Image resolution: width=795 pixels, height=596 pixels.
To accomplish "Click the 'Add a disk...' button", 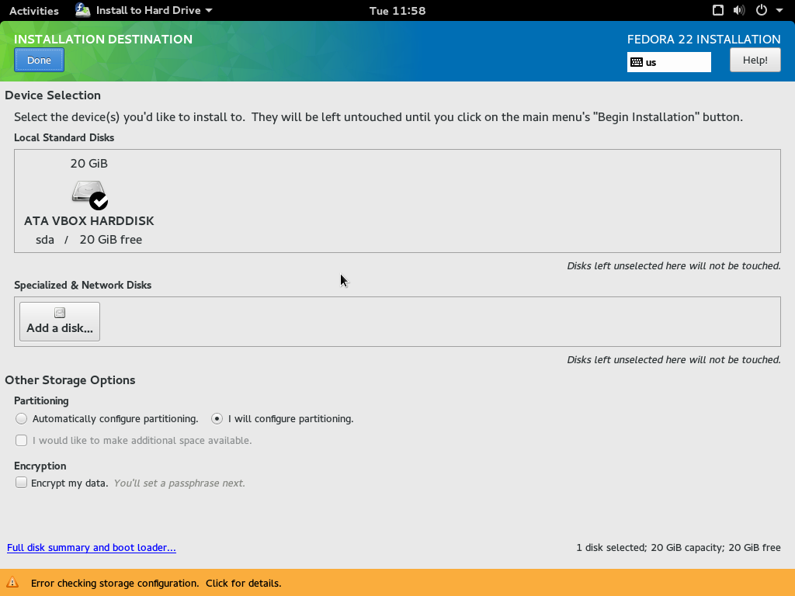I will pyautogui.click(x=60, y=321).
